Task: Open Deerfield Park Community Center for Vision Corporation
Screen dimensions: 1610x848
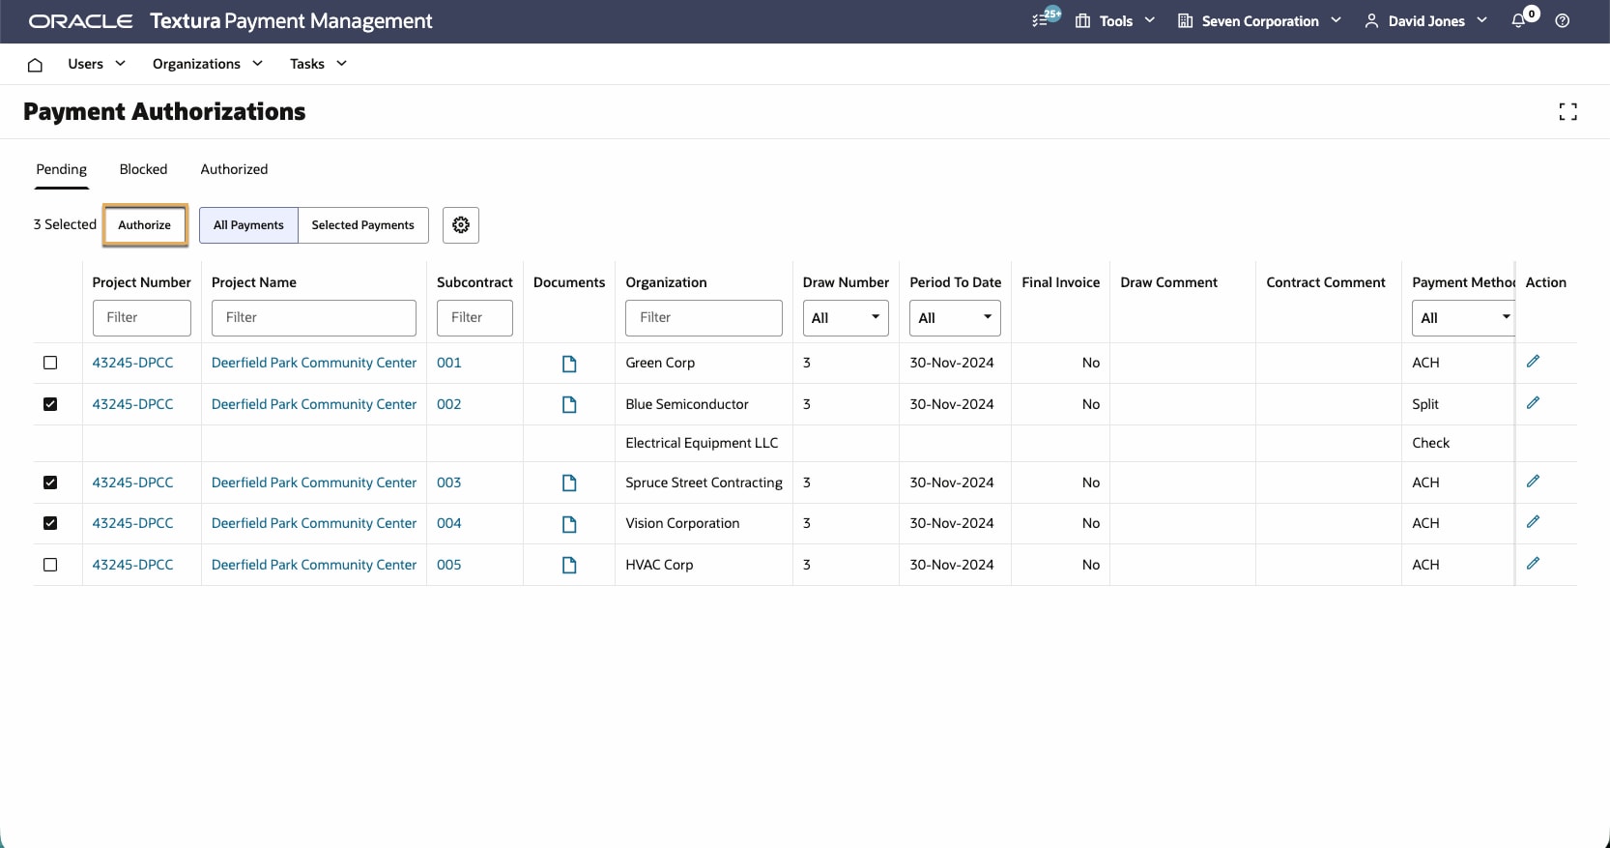Action: click(314, 523)
